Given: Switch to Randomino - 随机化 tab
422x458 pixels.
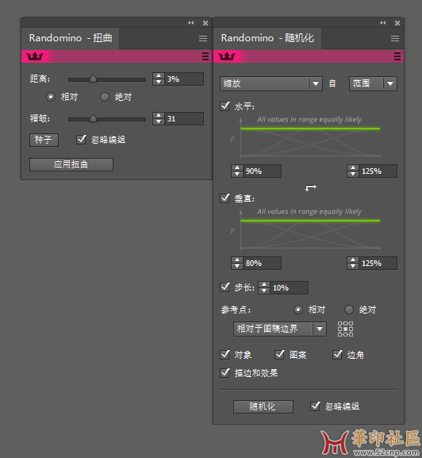Looking at the screenshot, I should click(x=267, y=38).
